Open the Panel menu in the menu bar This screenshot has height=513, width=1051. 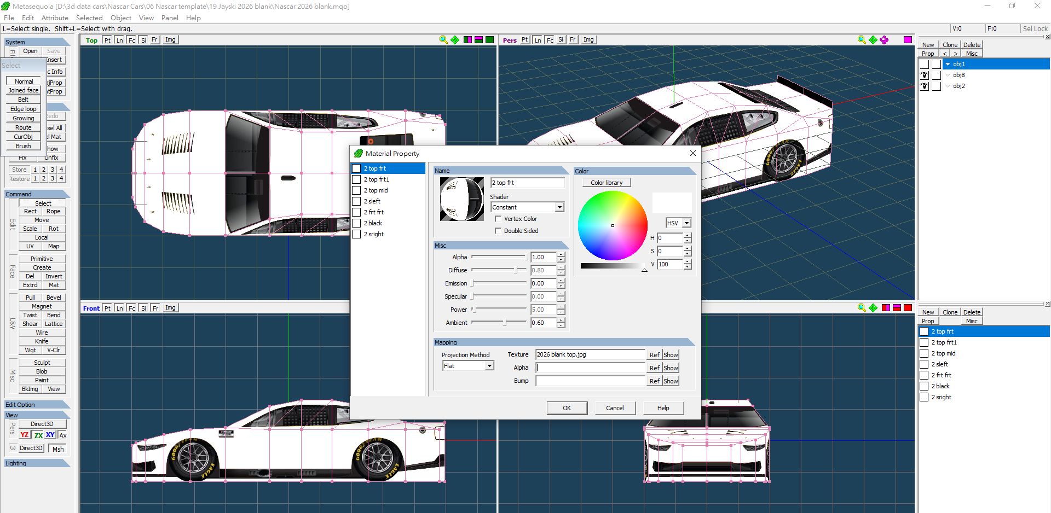(x=170, y=18)
